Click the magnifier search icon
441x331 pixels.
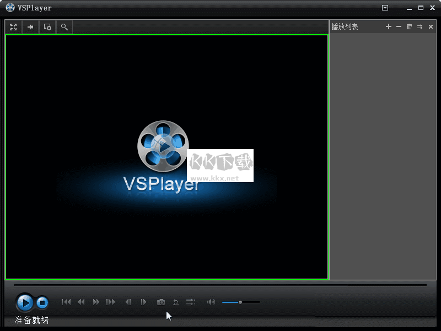[x=64, y=27]
